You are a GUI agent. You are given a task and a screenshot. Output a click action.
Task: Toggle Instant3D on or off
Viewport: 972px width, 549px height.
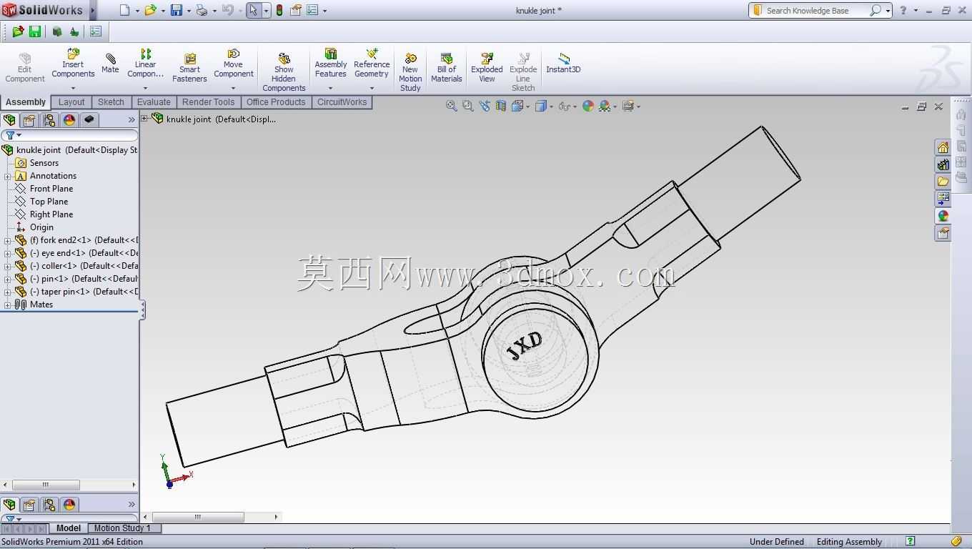pos(563,63)
